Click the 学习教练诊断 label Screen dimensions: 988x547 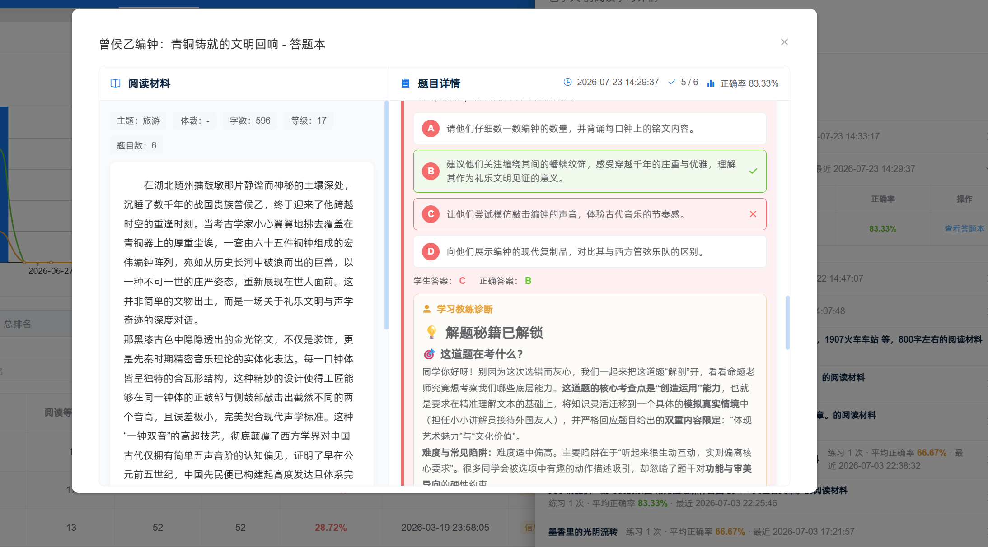click(x=464, y=309)
